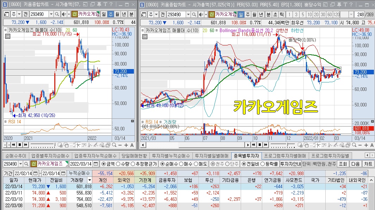Click the 조회 button
The image size is (375, 210).
pyautogui.click(x=343, y=164)
